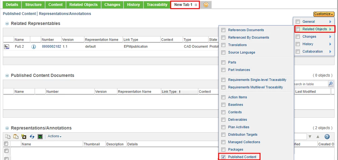Check the Referenced By Documents checkbox
The width and height of the screenshot is (338, 160).
tap(224, 37)
